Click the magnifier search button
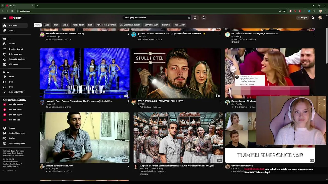 [195, 18]
